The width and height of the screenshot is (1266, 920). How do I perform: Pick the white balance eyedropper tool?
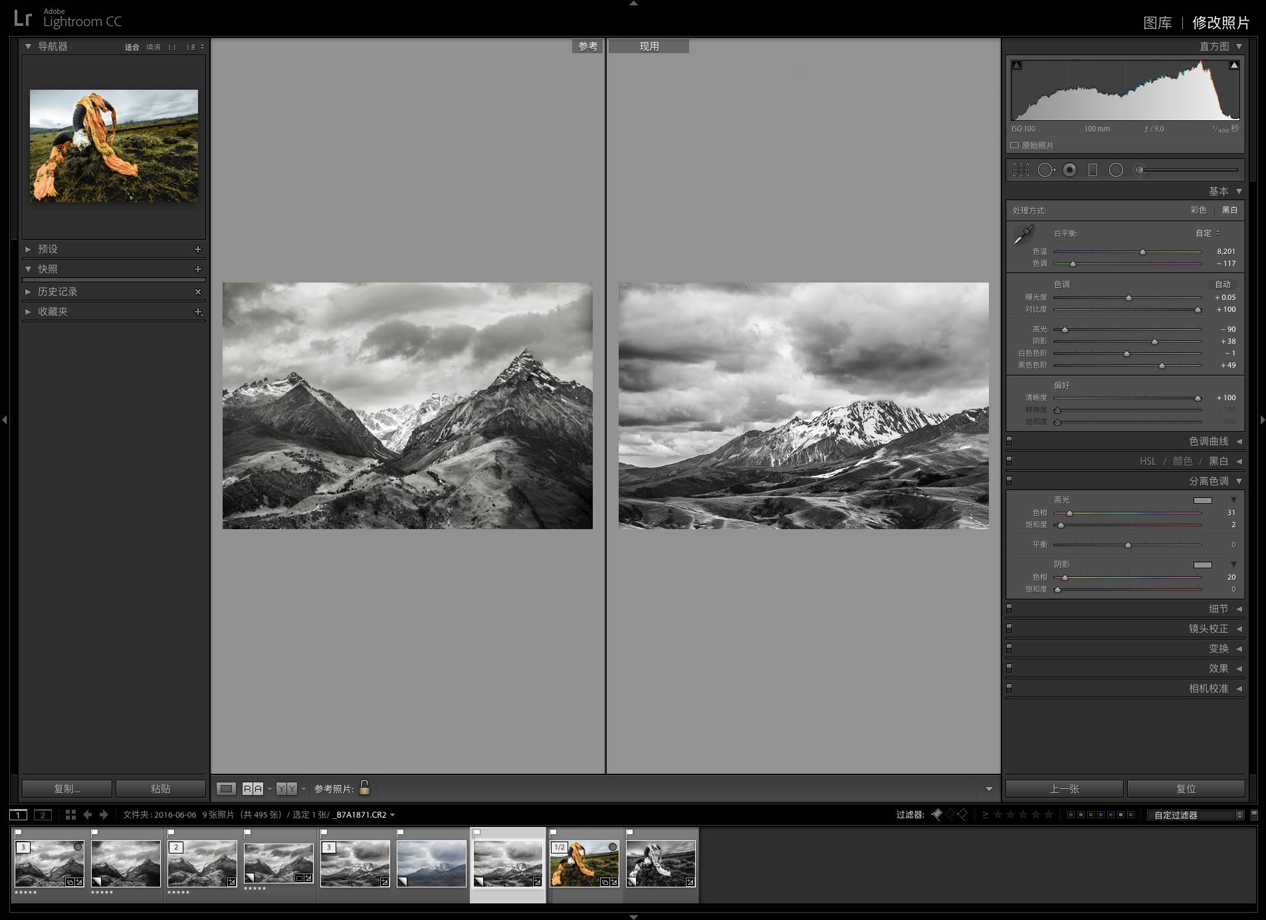1023,235
